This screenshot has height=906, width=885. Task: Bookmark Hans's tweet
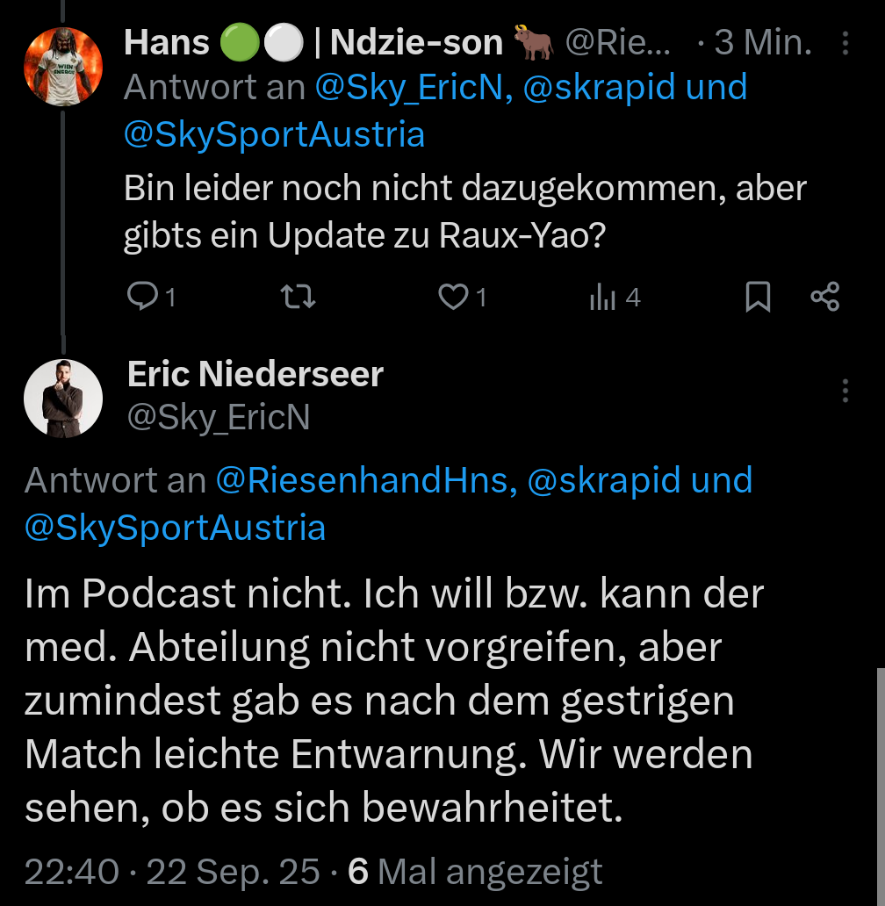(757, 298)
